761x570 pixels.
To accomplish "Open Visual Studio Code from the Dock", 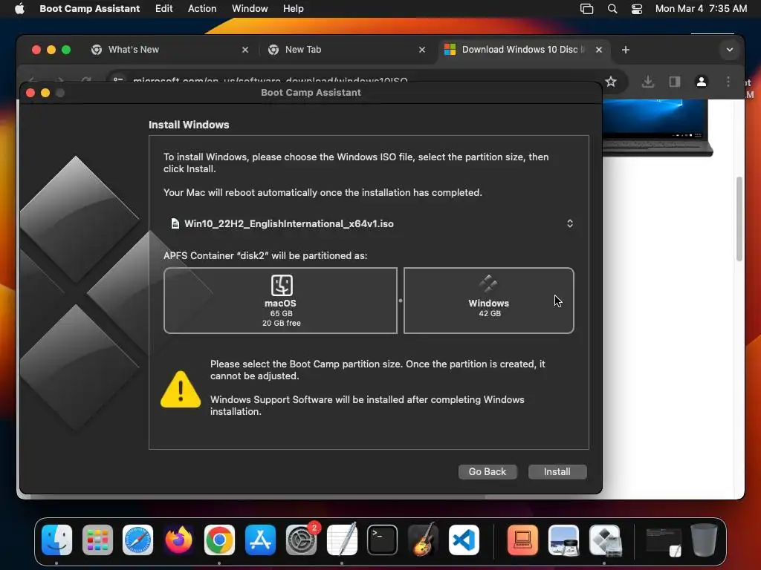I will (464, 540).
